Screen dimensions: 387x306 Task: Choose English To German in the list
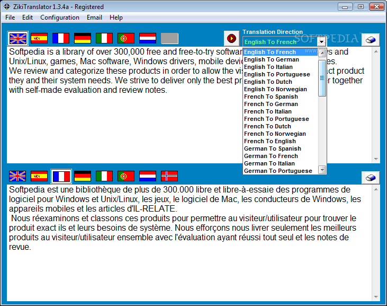click(x=281, y=59)
